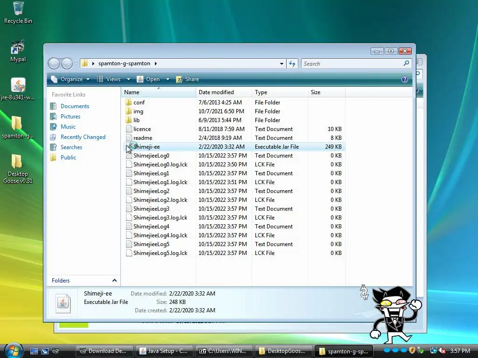Select the spamton-g desktop folder
Viewport: 478px width, 358px height.
17,127
